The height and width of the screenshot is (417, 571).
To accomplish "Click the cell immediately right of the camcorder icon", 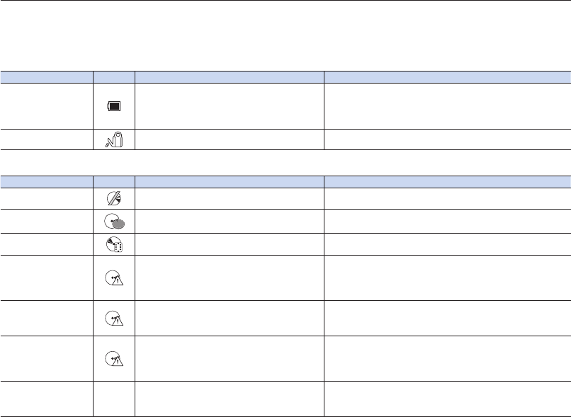I will (230, 139).
